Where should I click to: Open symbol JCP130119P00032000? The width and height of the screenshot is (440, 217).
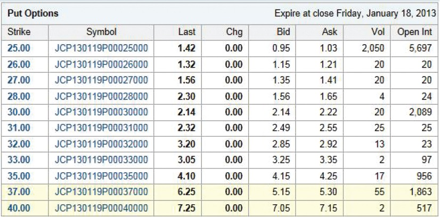click(101, 144)
